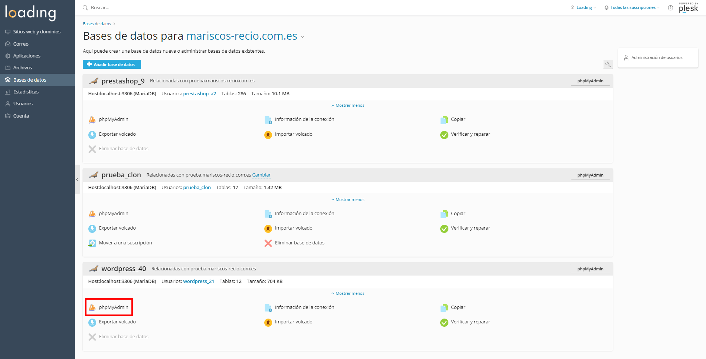706x359 pixels.
Task: Open the wordpress_21 user link
Action: tap(199, 281)
